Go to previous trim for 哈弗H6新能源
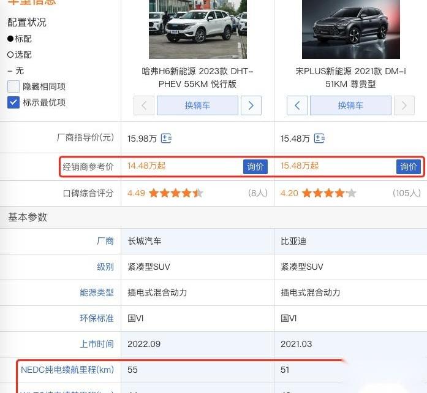Image resolution: width=427 pixels, height=393 pixels. (x=144, y=105)
